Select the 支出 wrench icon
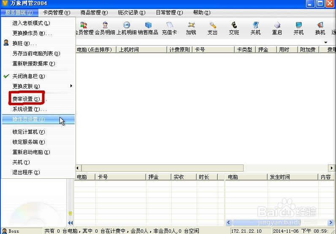Image resolution: width=336 pixels, height=234 pixels. click(x=213, y=28)
